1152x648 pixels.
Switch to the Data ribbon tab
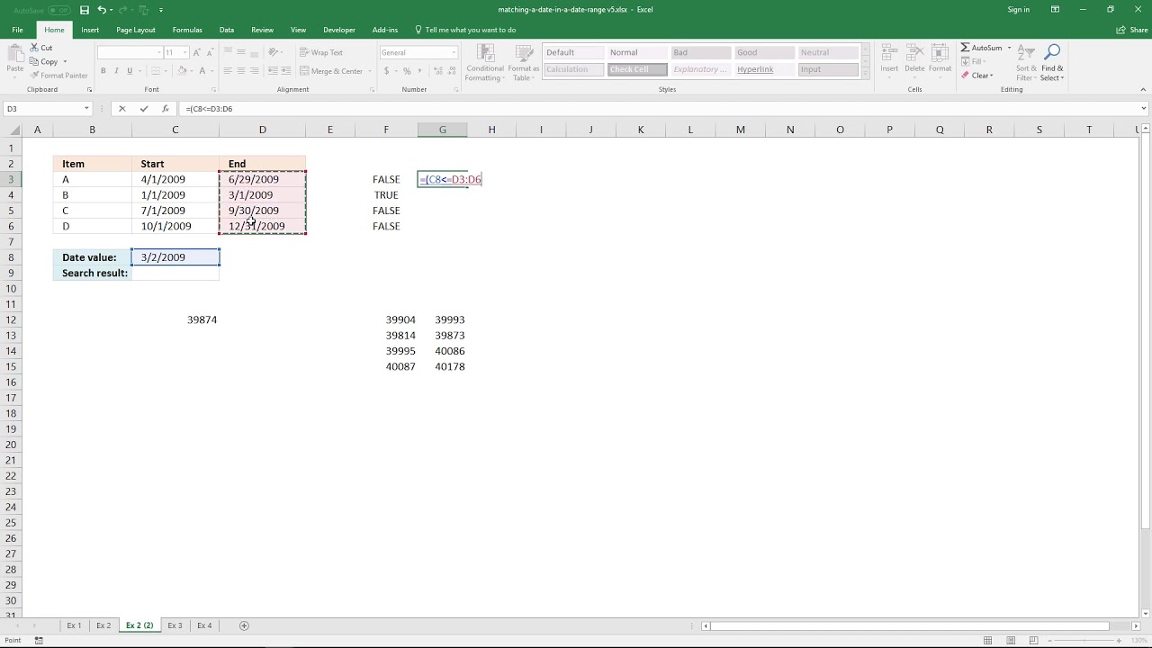227,30
